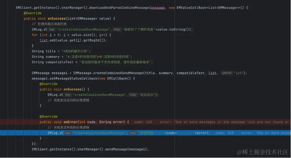
Task: Click the string starting "A:这是A的消息内容"
Action: [x=99, y=57]
